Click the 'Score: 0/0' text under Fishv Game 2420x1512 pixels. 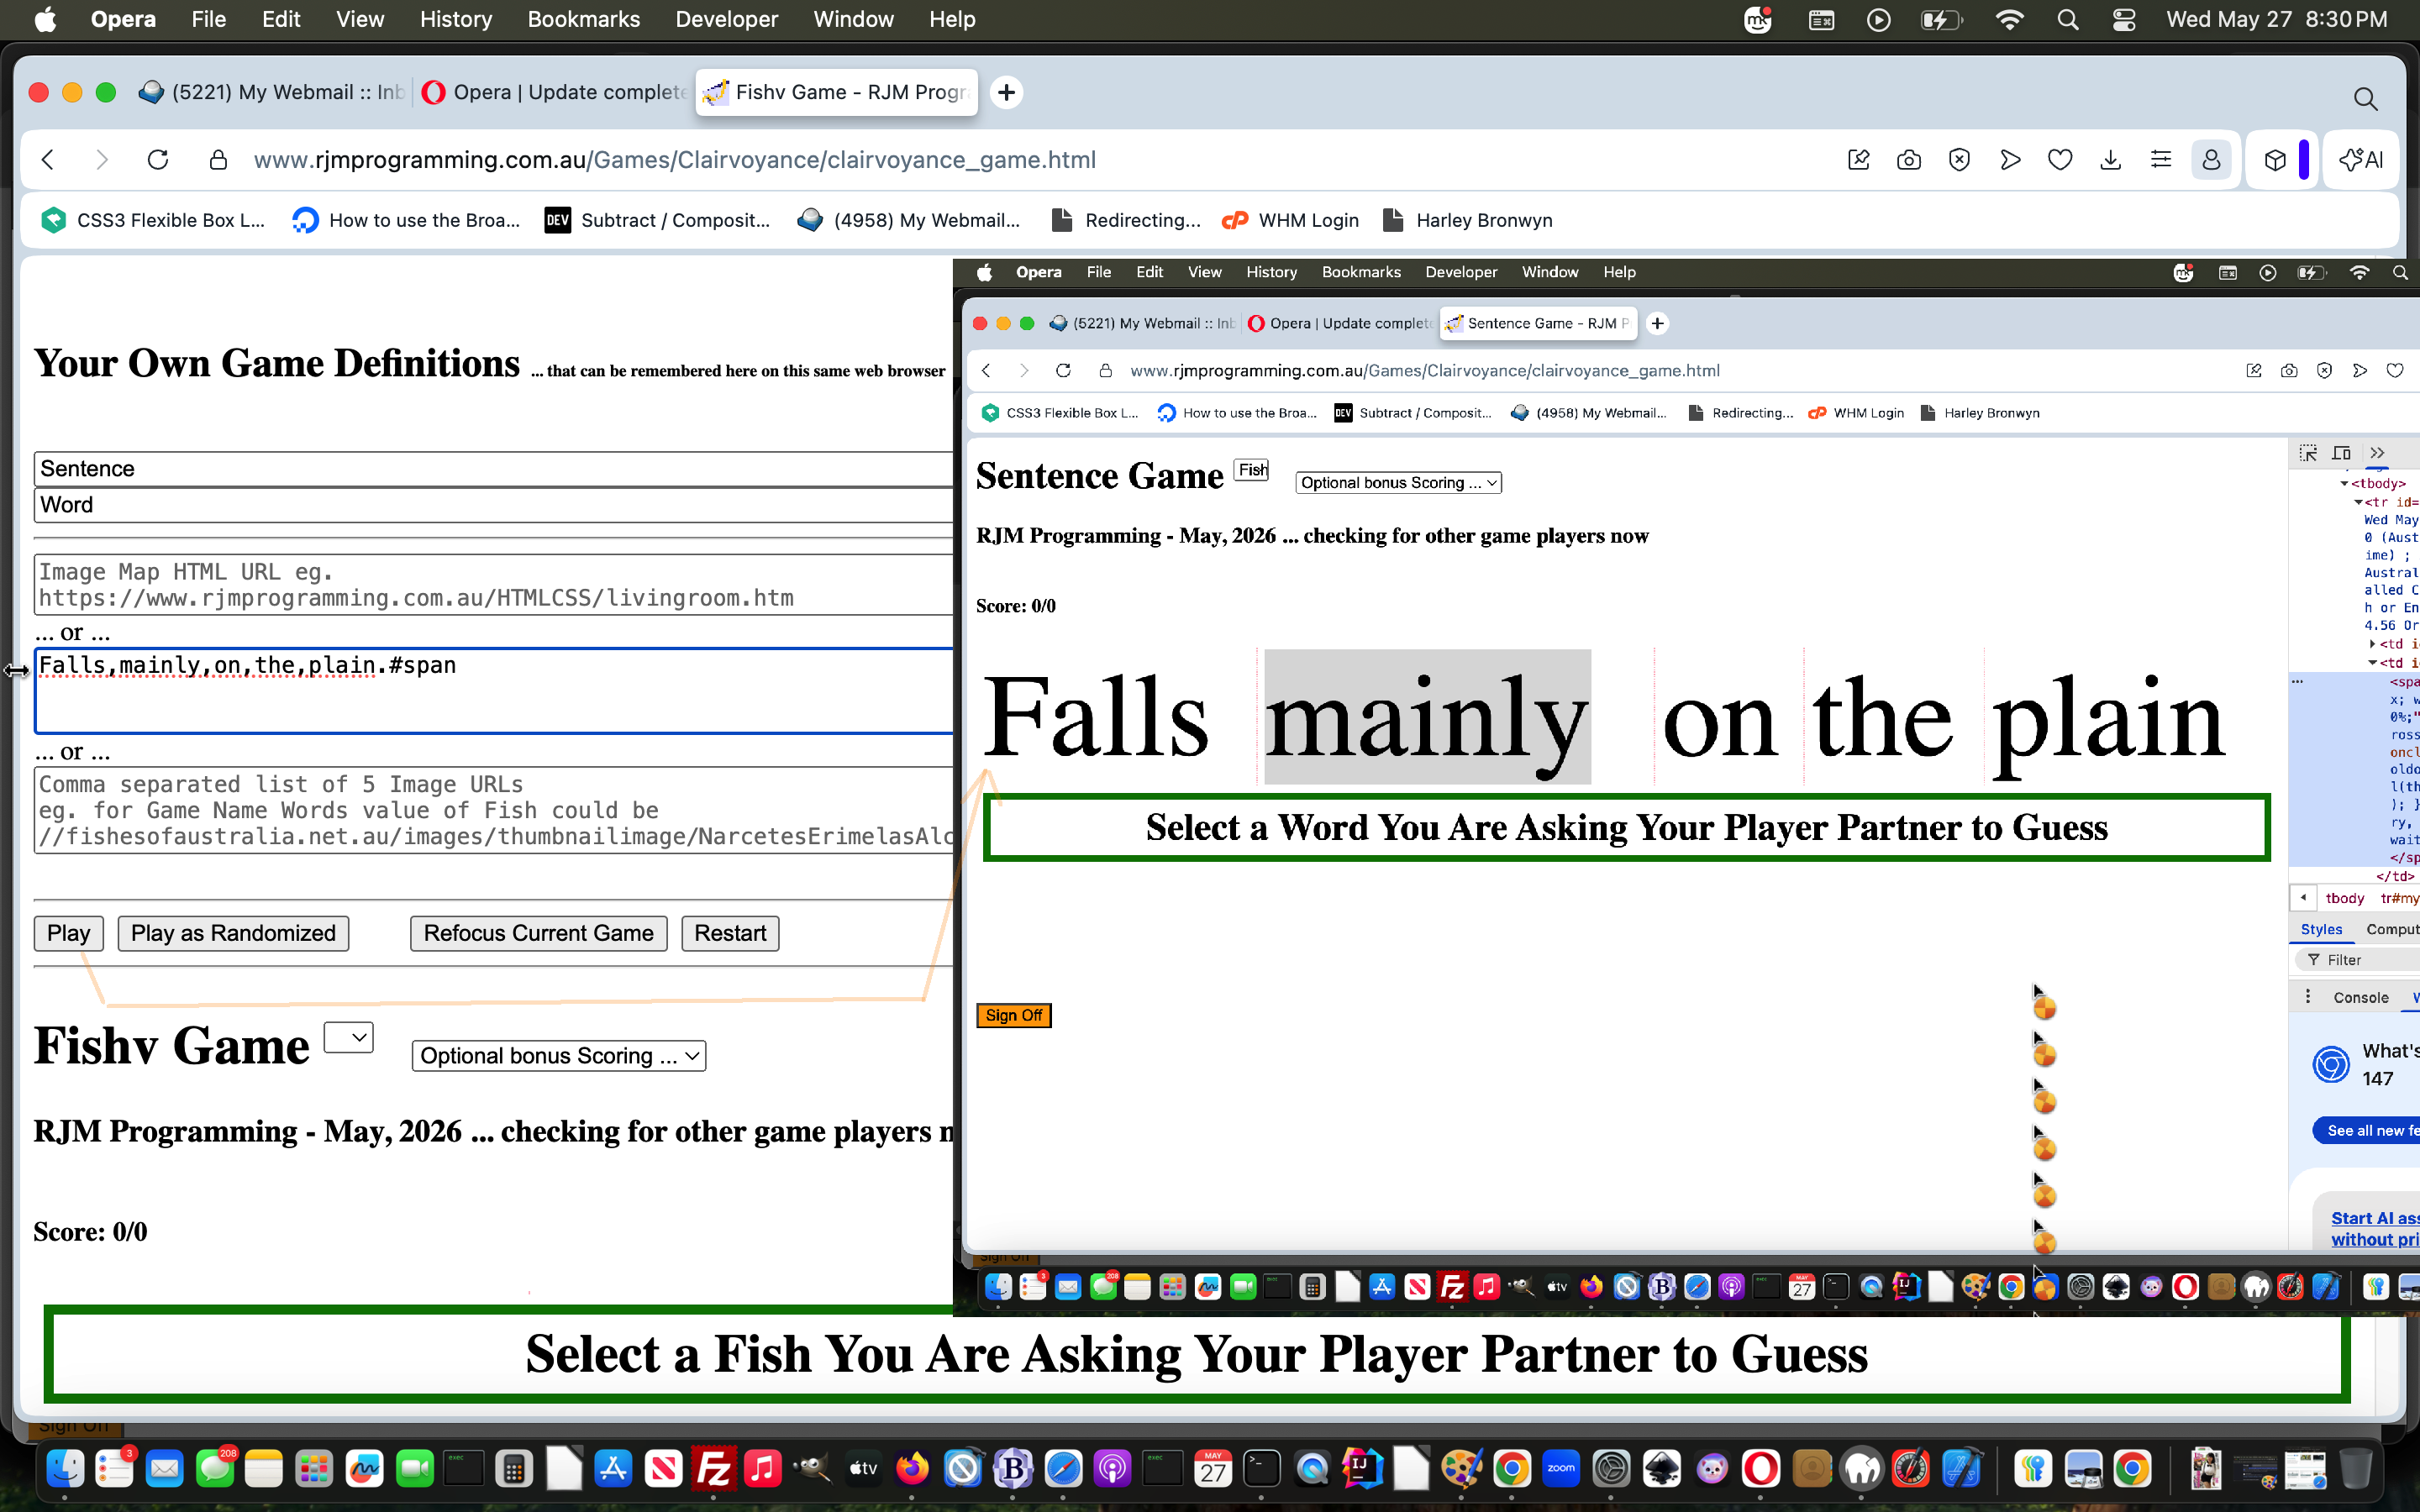tap(90, 1232)
